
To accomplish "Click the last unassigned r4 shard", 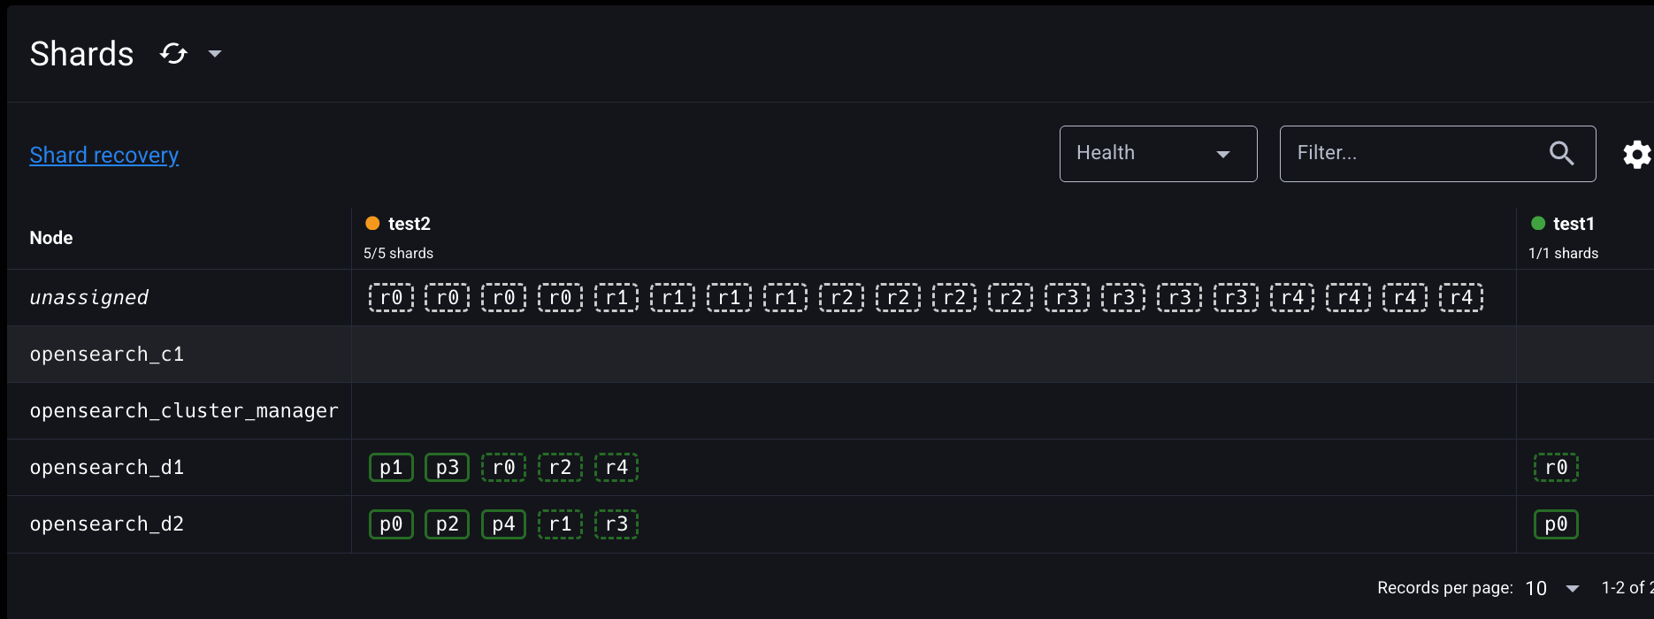I will (x=1461, y=298).
